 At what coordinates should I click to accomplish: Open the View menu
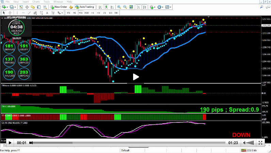pos(16,2)
